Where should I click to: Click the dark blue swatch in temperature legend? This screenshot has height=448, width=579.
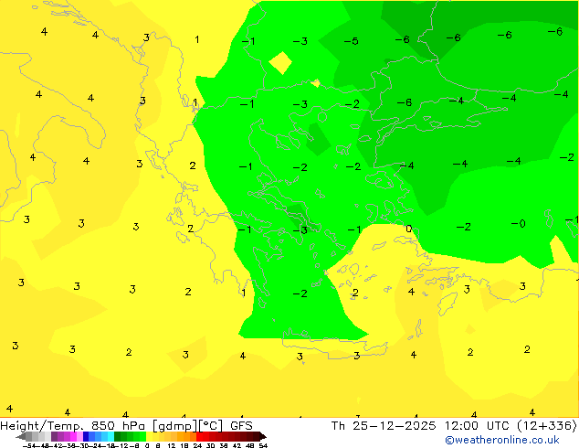86,436
